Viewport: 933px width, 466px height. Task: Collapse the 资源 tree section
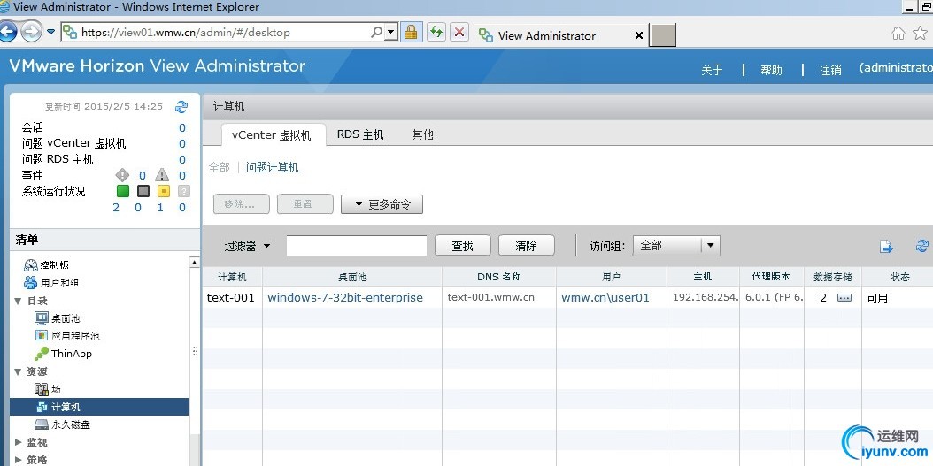click(18, 371)
